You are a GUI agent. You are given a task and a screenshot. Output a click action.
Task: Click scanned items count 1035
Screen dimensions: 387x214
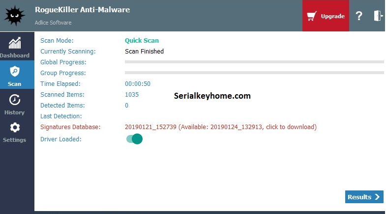(x=132, y=95)
